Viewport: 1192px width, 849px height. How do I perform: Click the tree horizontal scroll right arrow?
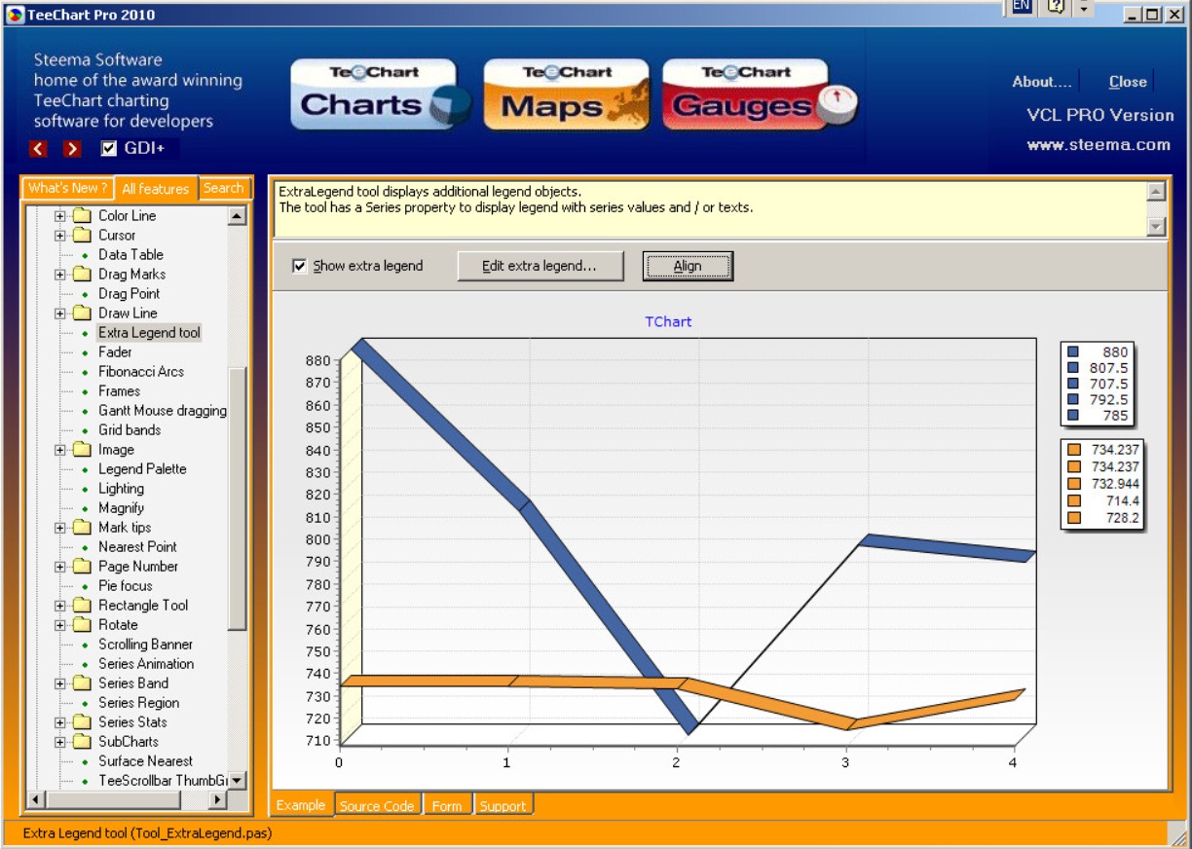click(x=218, y=799)
